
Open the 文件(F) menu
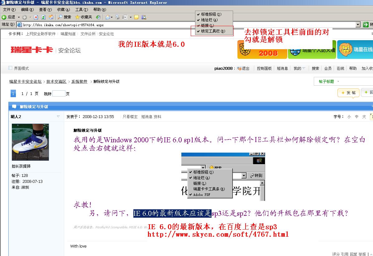point(9,10)
